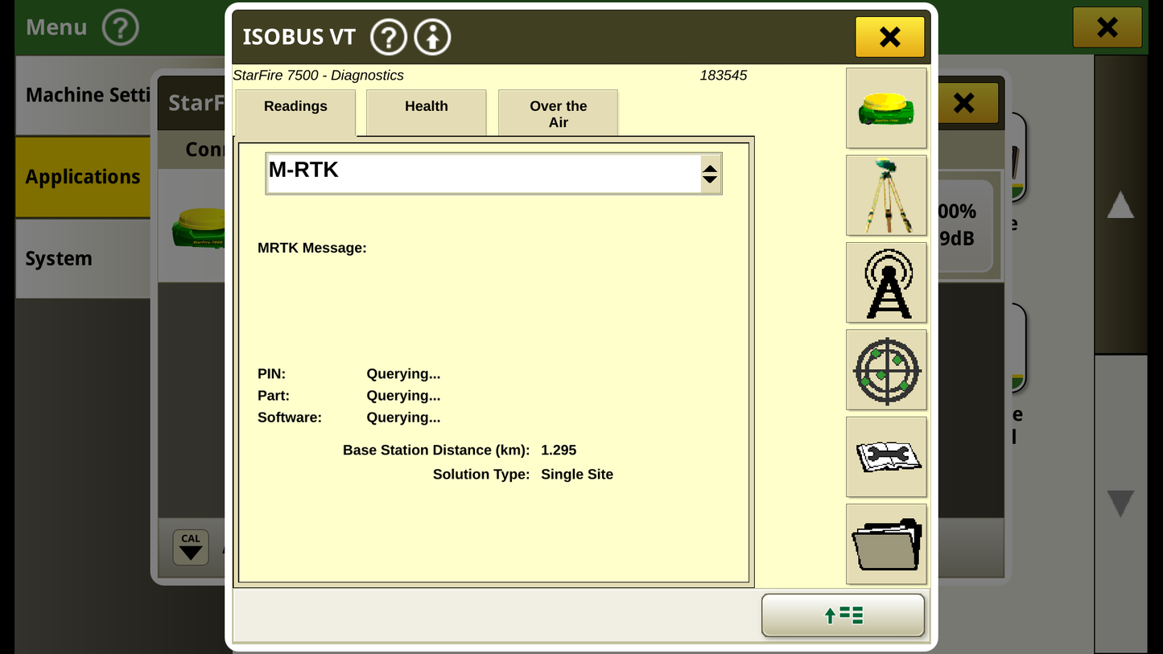This screenshot has width=1163, height=654.
Task: Select System in the menu
Action: coord(83,259)
